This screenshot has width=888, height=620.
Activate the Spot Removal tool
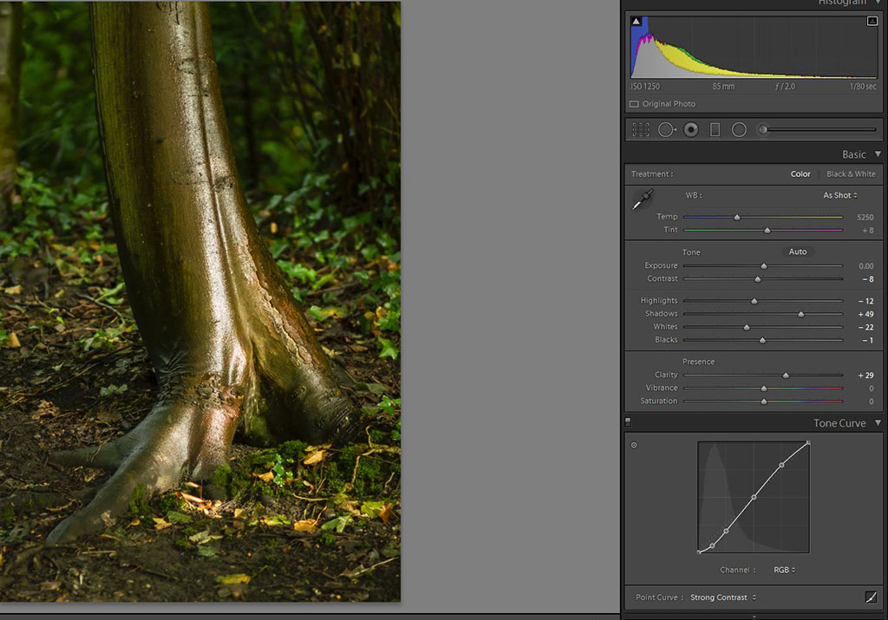point(666,129)
